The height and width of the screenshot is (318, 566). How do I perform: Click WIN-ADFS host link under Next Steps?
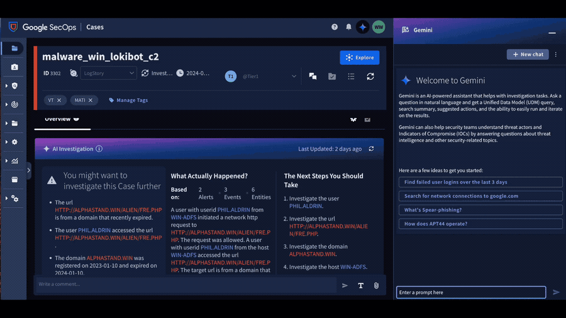point(353,267)
